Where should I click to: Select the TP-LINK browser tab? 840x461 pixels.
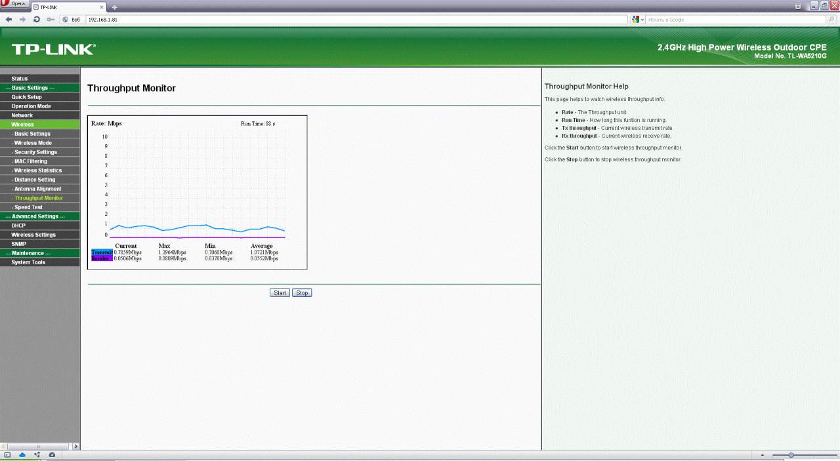click(69, 7)
